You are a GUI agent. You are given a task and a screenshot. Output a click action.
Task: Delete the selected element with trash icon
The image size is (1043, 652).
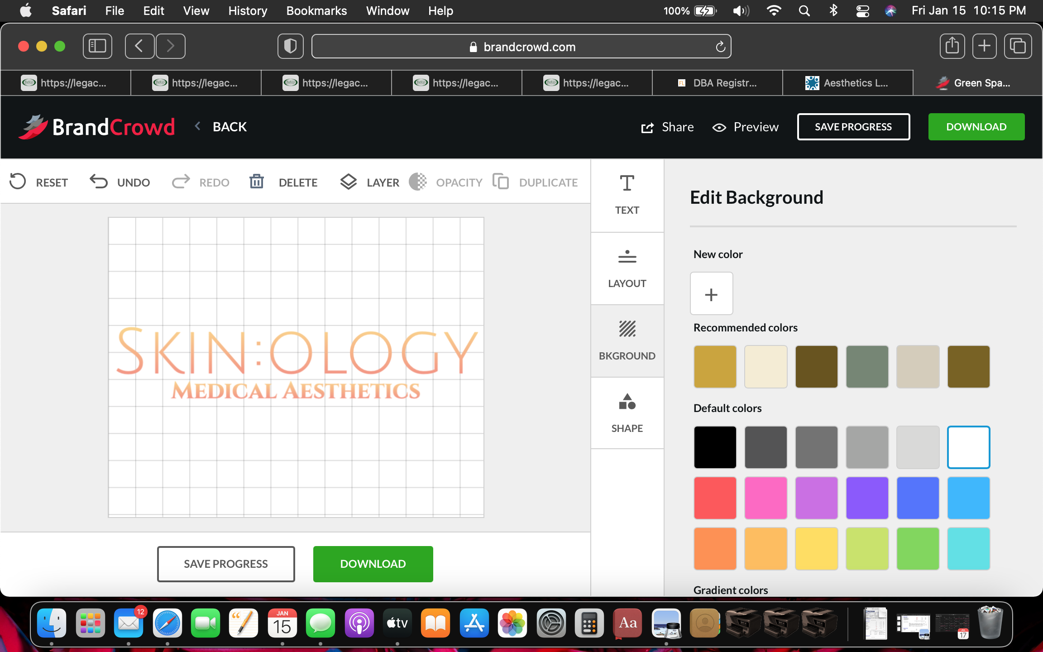[x=257, y=182]
